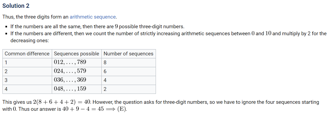This screenshot has width=330, height=114.
Task: Click the 036,...,369 sequence cell
Action: 70,80
